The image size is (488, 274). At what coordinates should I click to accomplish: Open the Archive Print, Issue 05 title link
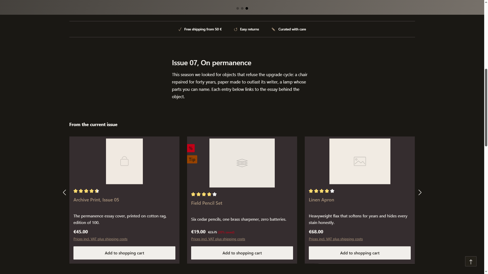pos(96,200)
